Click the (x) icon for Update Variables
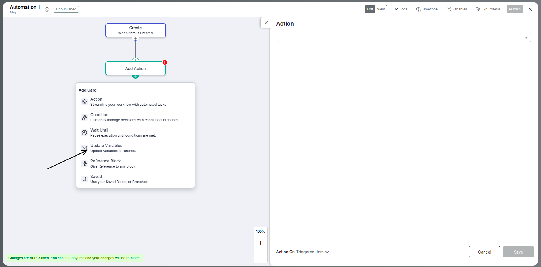This screenshot has height=267, width=541. point(84,148)
